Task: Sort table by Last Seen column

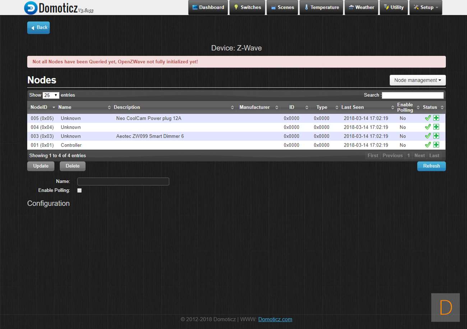Action: 352,107
